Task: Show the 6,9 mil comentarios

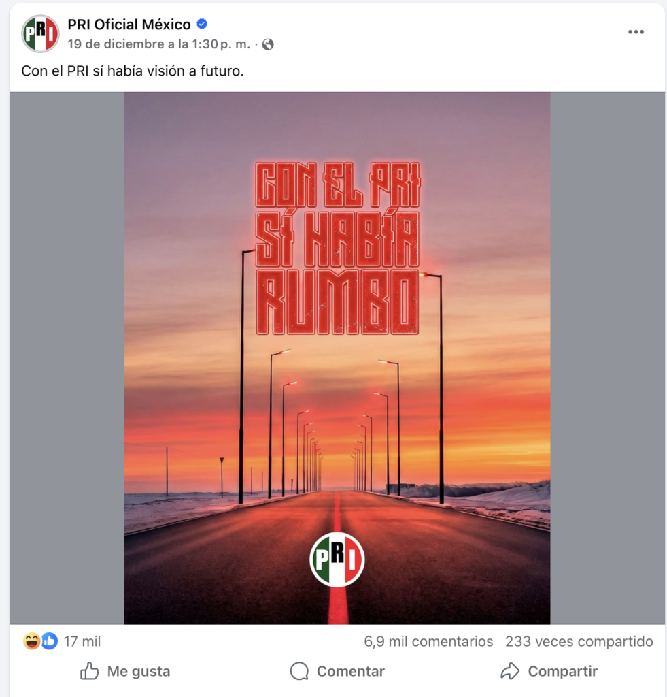Action: pos(428,641)
